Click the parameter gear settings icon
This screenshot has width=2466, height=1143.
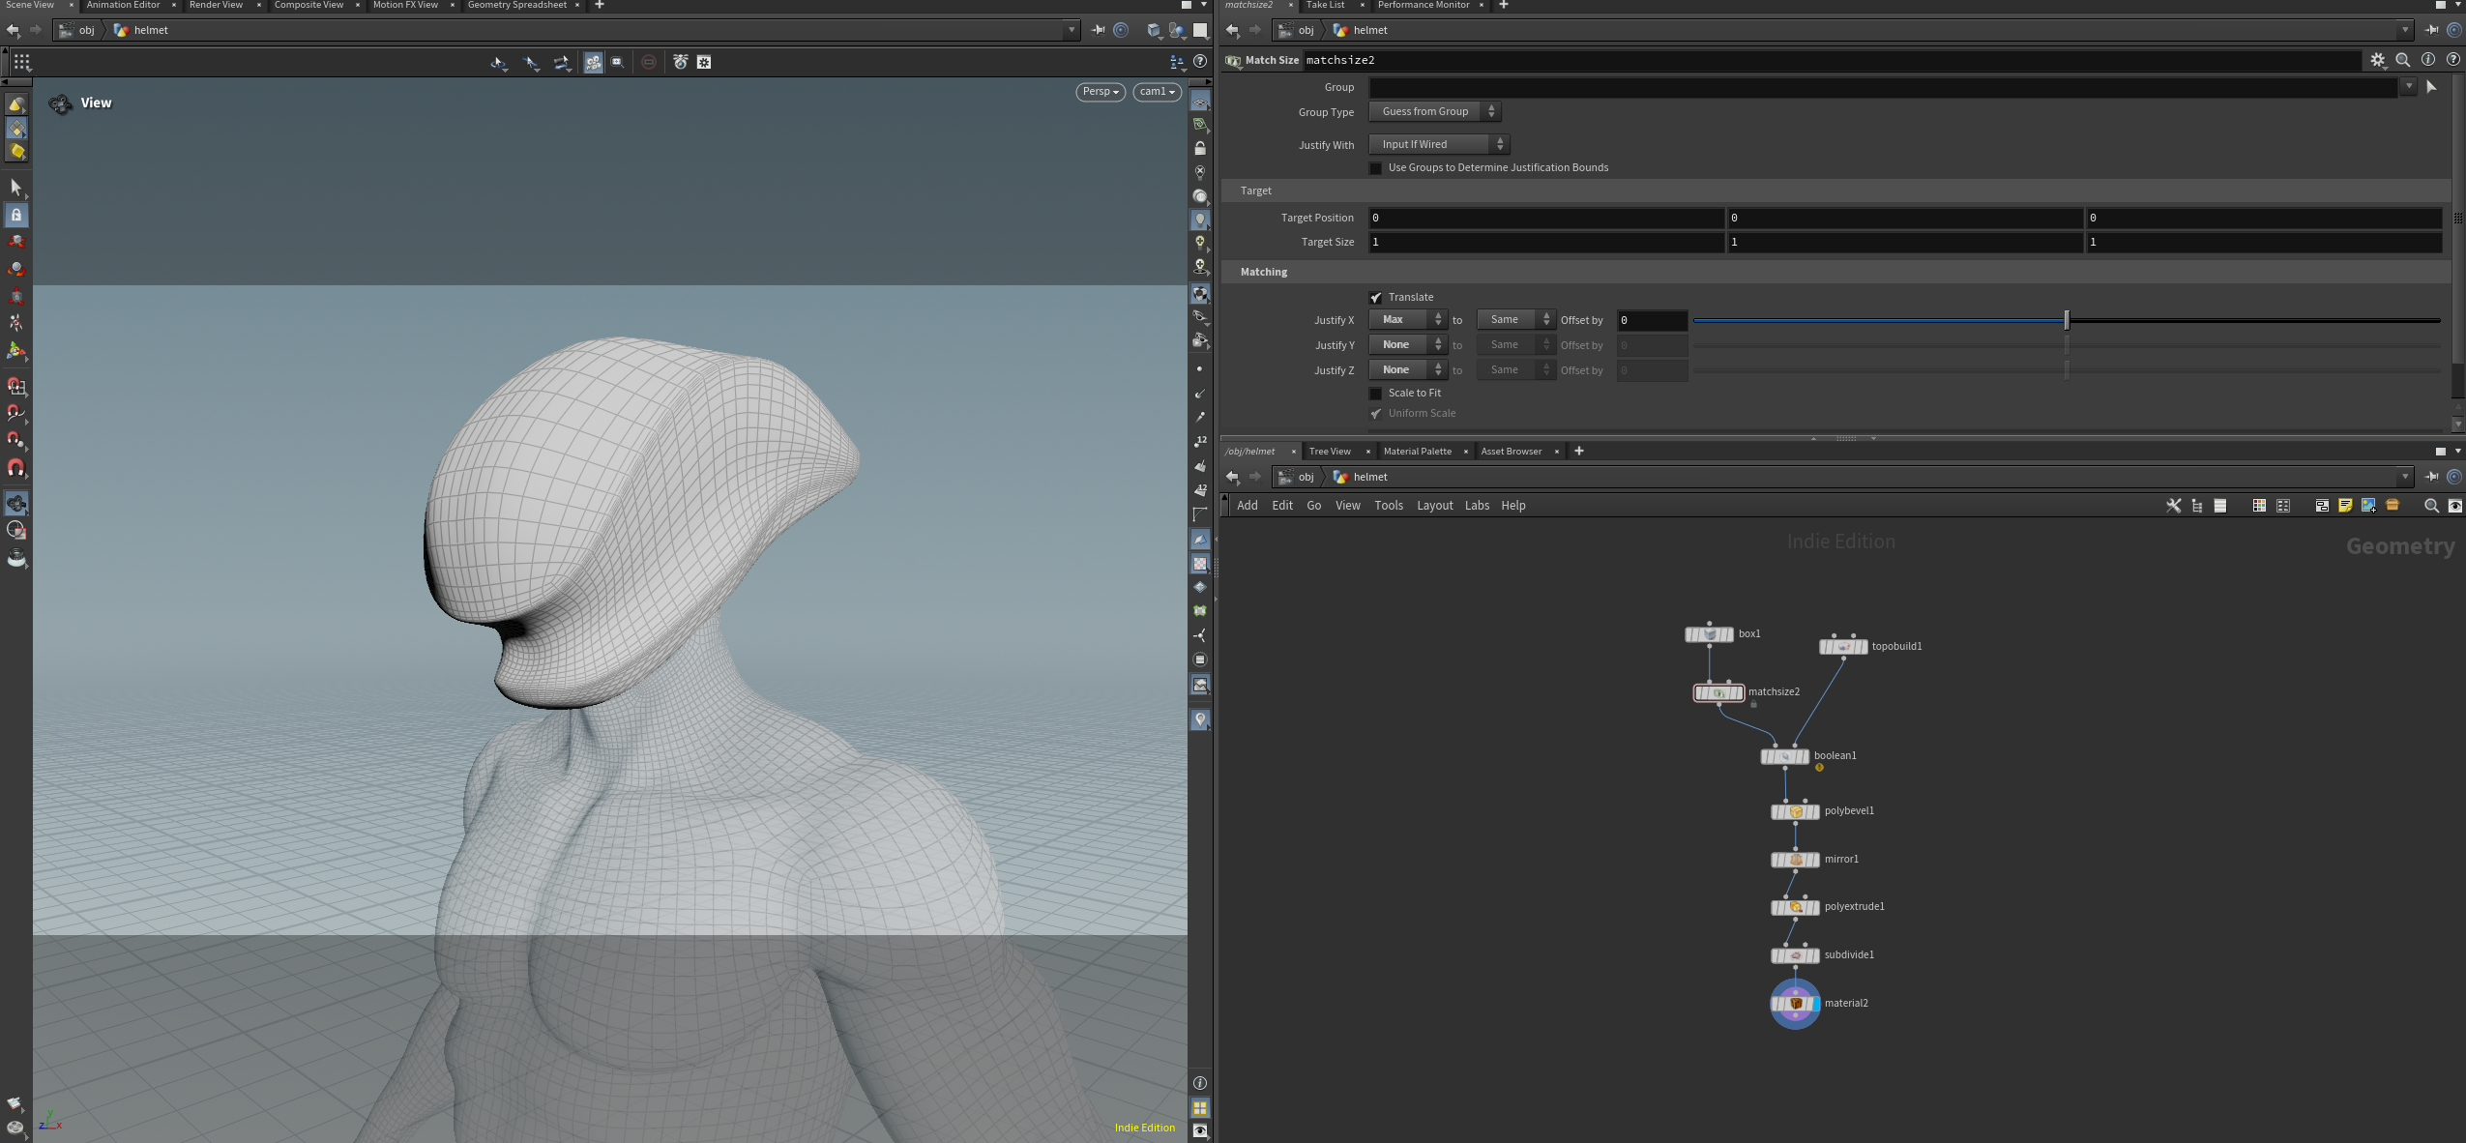click(x=2378, y=60)
